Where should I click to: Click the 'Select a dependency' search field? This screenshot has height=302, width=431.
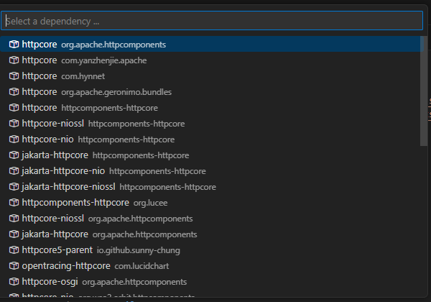[x=212, y=21]
